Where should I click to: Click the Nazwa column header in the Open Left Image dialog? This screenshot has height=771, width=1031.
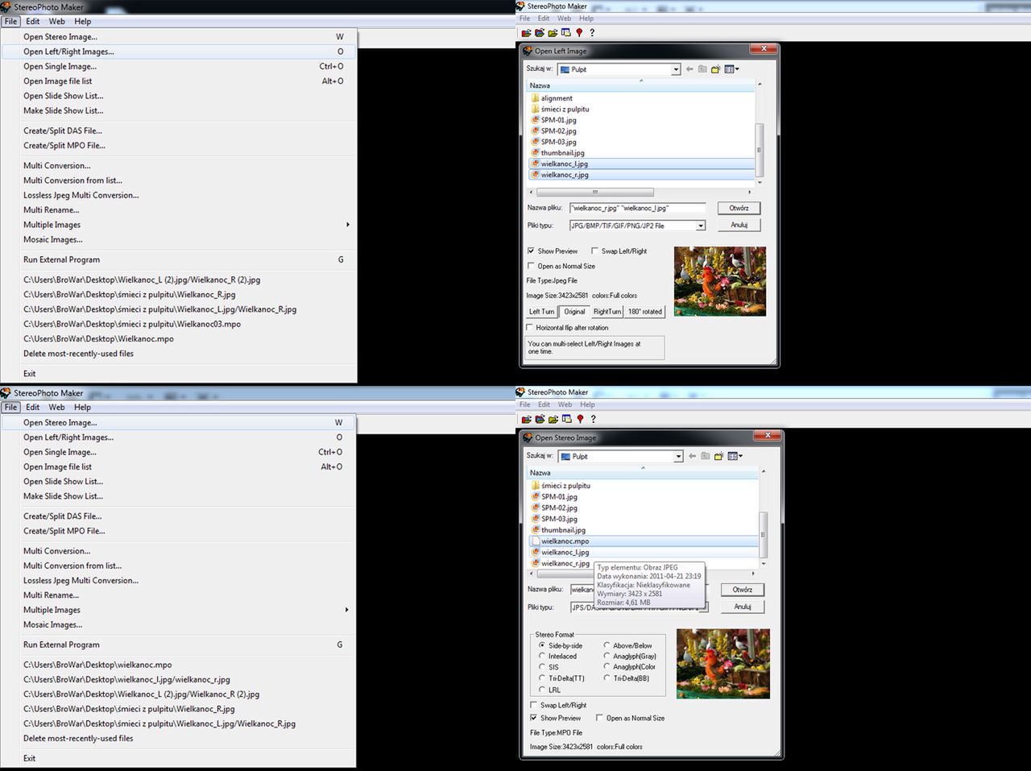tap(641, 85)
